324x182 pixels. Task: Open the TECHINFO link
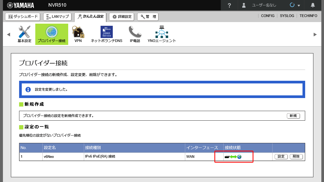(x=308, y=16)
